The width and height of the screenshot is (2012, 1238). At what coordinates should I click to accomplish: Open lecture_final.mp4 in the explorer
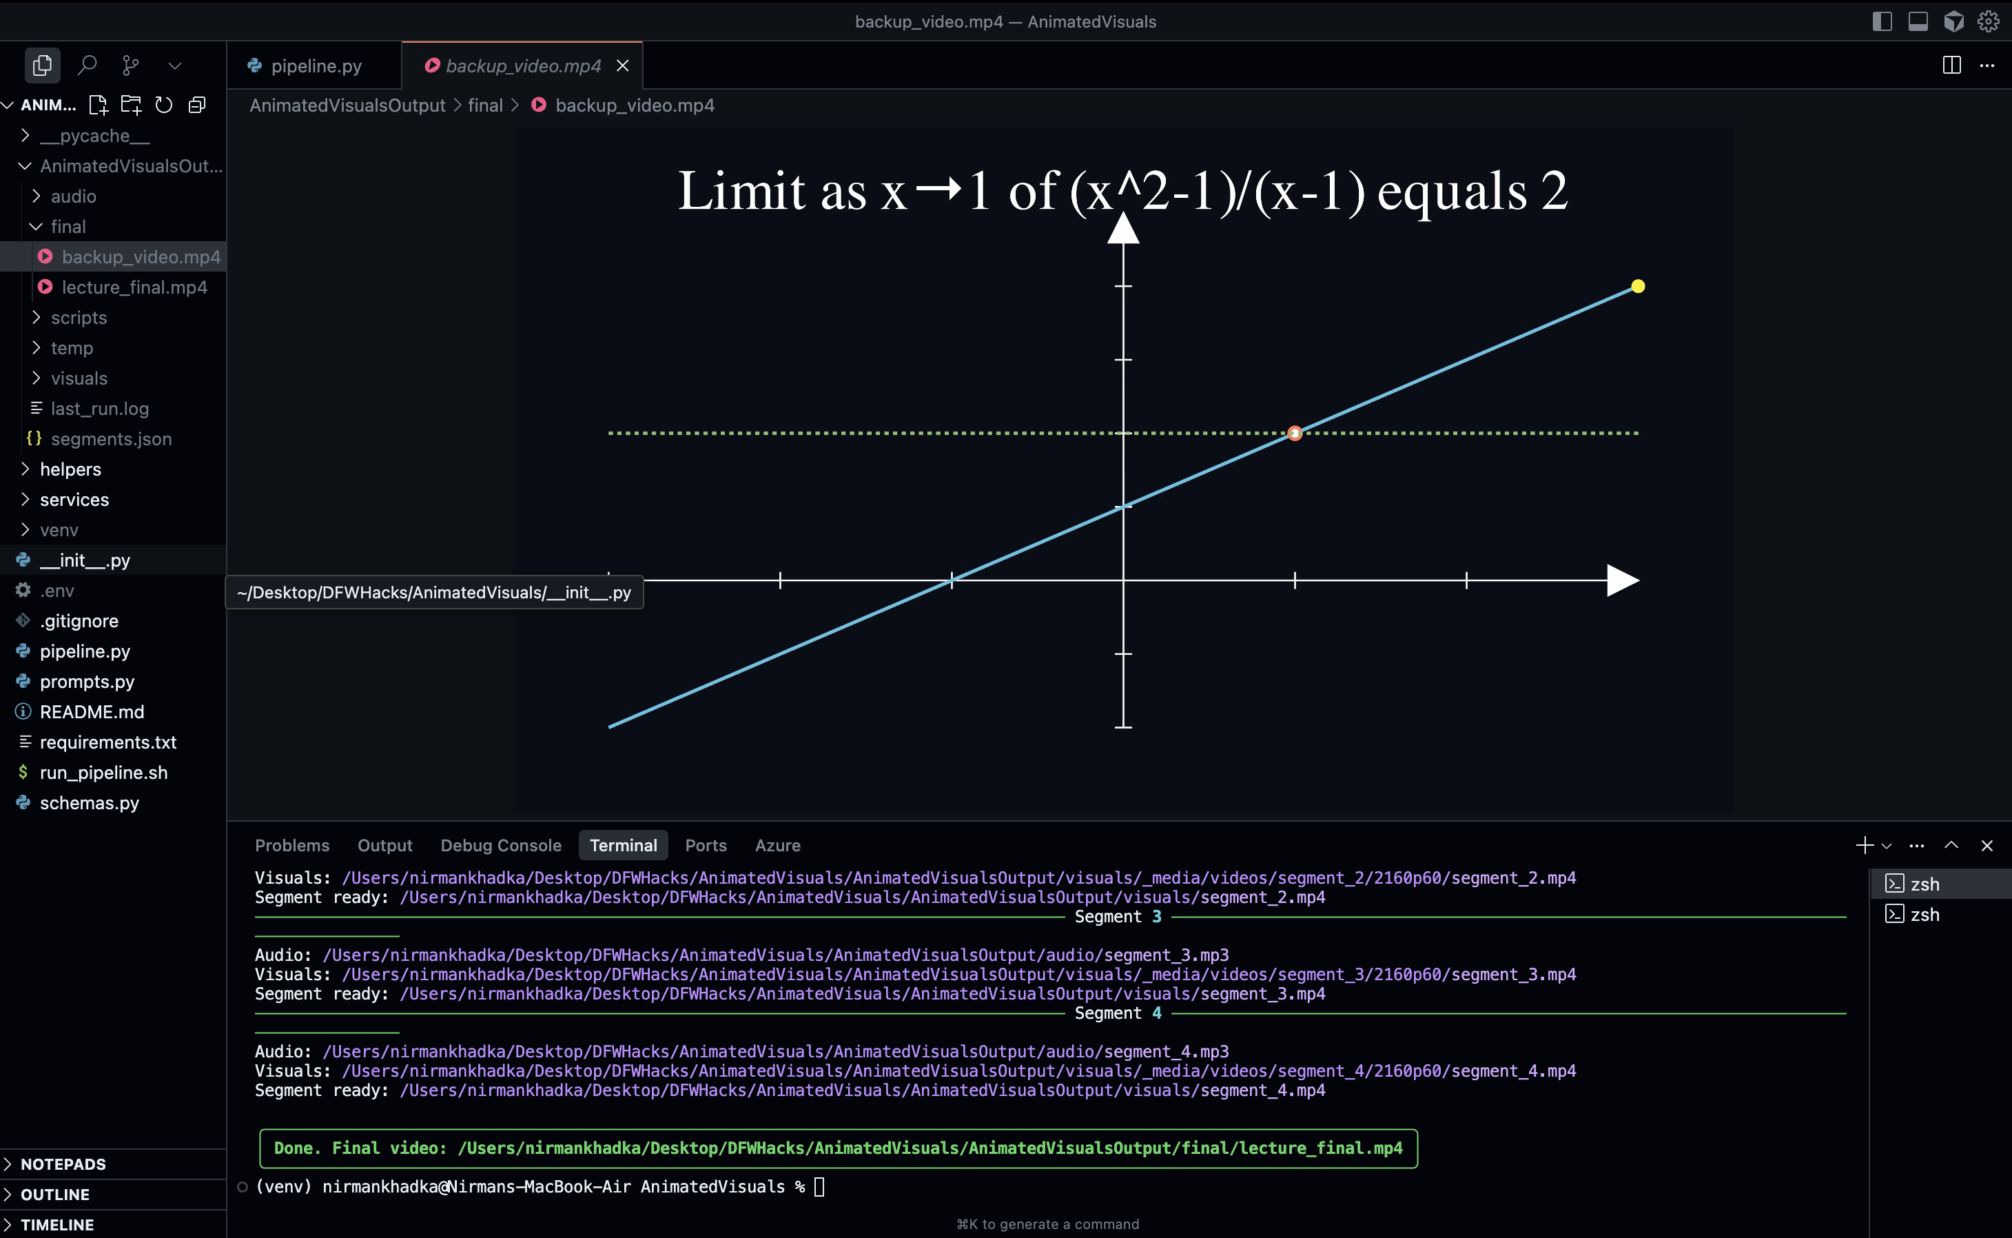click(134, 287)
